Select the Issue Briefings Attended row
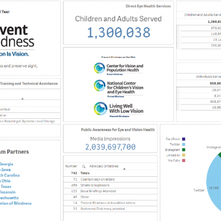221x221 pixels. pos(110,191)
